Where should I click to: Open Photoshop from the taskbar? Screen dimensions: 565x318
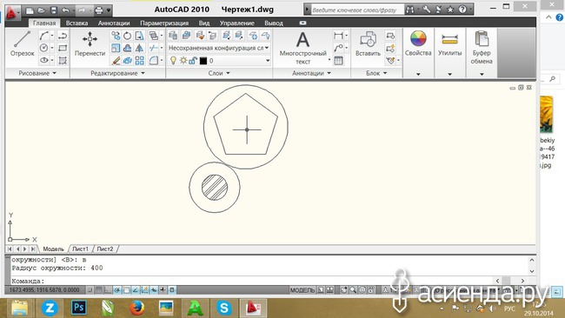pyautogui.click(x=79, y=308)
